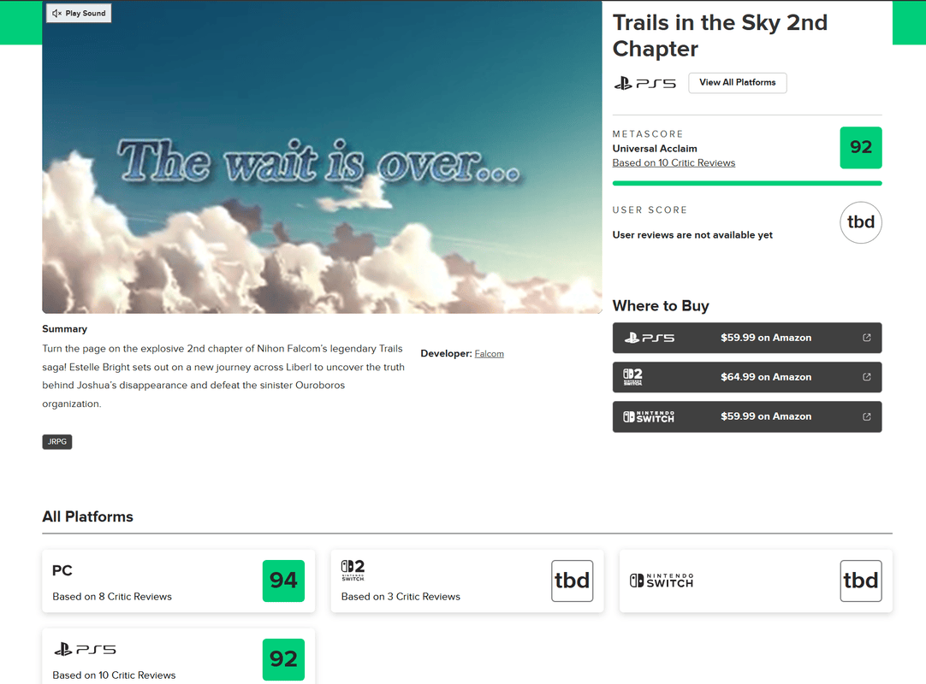Open Based on 10 Critic Reviews link
The width and height of the screenshot is (926, 684).
pyautogui.click(x=674, y=163)
